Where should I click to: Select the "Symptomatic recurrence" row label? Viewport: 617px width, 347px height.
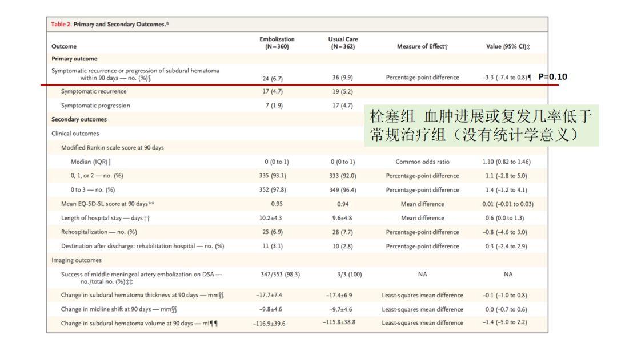[x=94, y=91]
